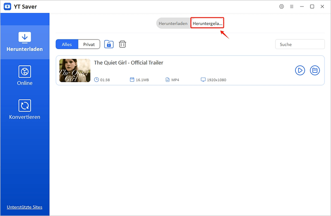Click the private folder lock icon
The image size is (331, 216).
pos(109,44)
